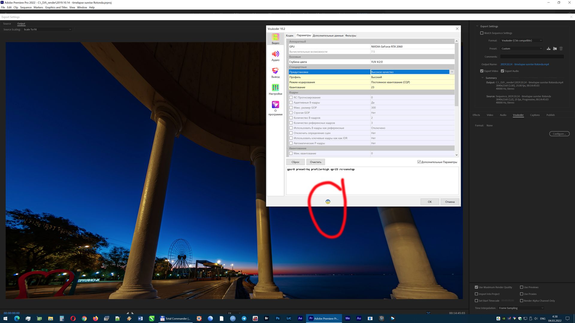Toggle Use Maximum Render Quality

(x=476, y=287)
